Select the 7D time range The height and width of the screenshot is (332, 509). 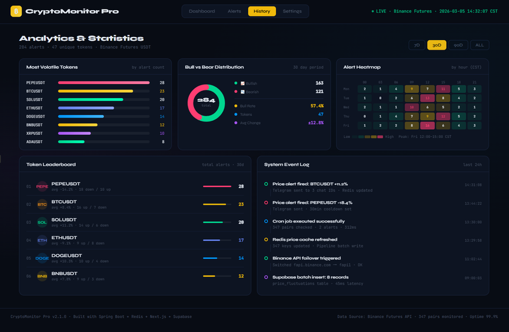click(416, 45)
